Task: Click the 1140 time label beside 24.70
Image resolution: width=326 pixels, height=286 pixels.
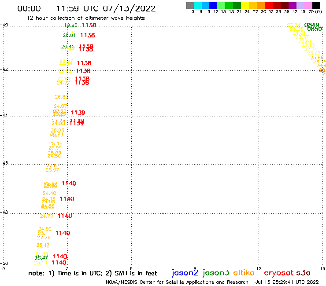Action: 65,216
